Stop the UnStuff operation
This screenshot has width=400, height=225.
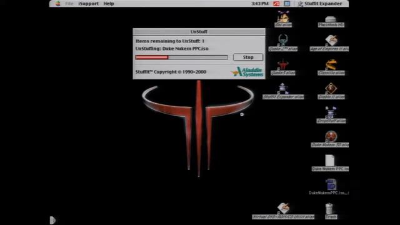tap(248, 57)
